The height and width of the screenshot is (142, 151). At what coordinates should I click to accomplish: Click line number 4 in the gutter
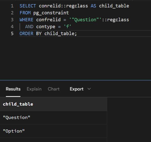(x=12, y=27)
